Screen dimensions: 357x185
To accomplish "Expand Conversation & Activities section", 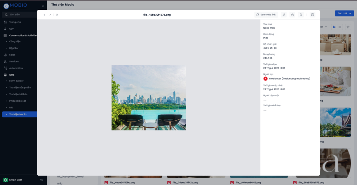I will (24, 36).
